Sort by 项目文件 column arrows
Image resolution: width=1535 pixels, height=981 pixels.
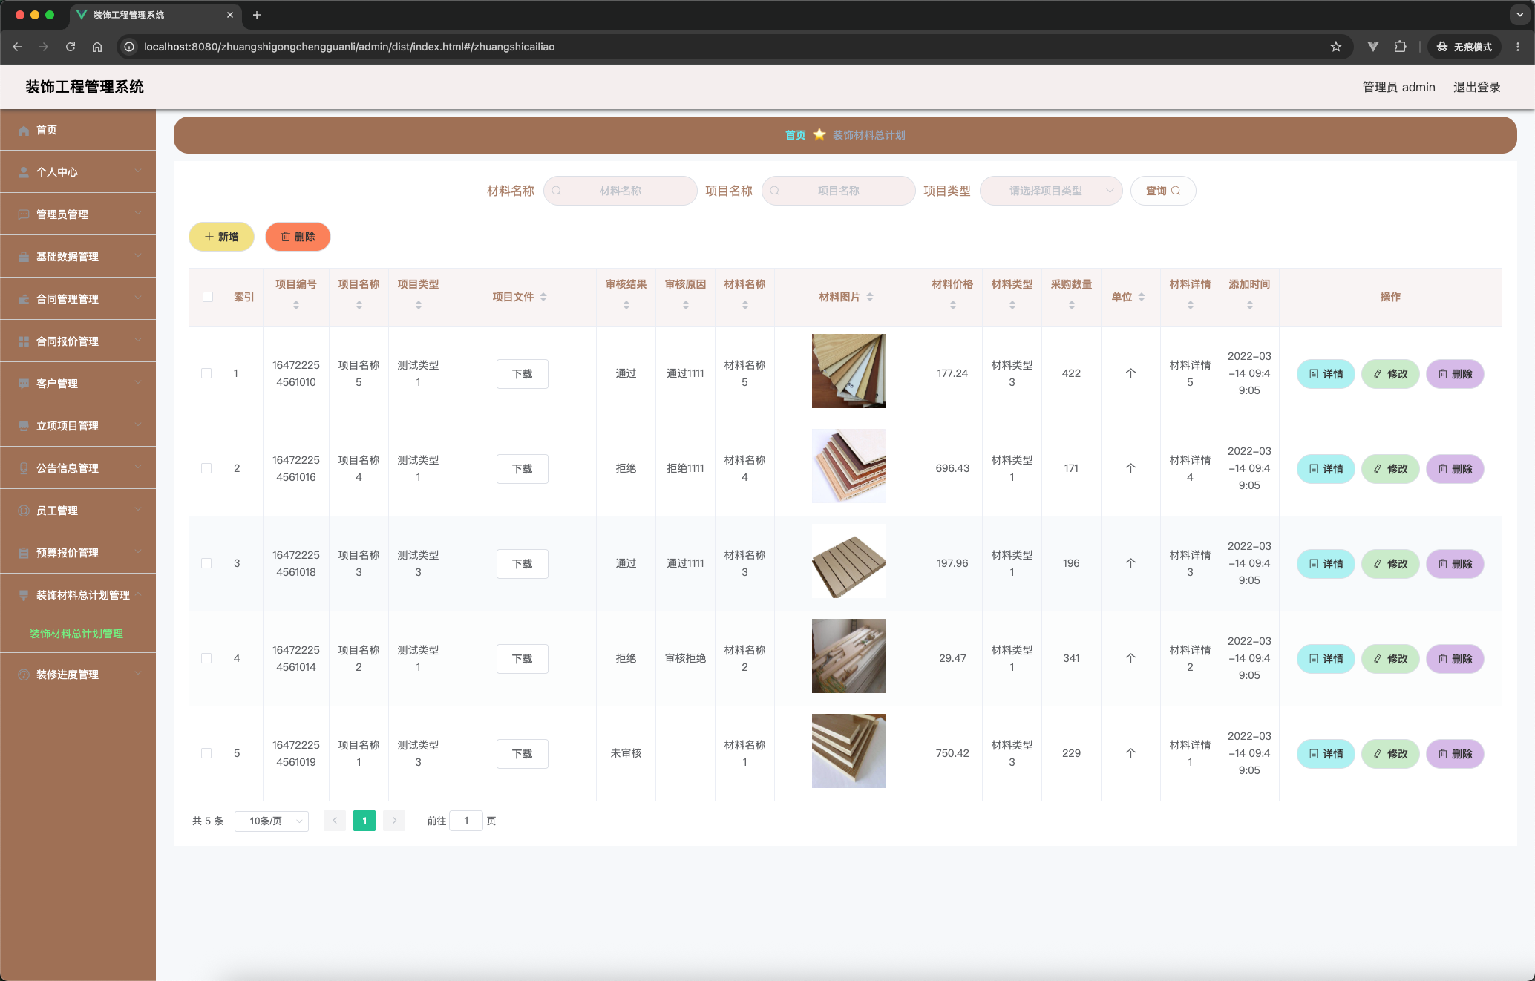[543, 297]
